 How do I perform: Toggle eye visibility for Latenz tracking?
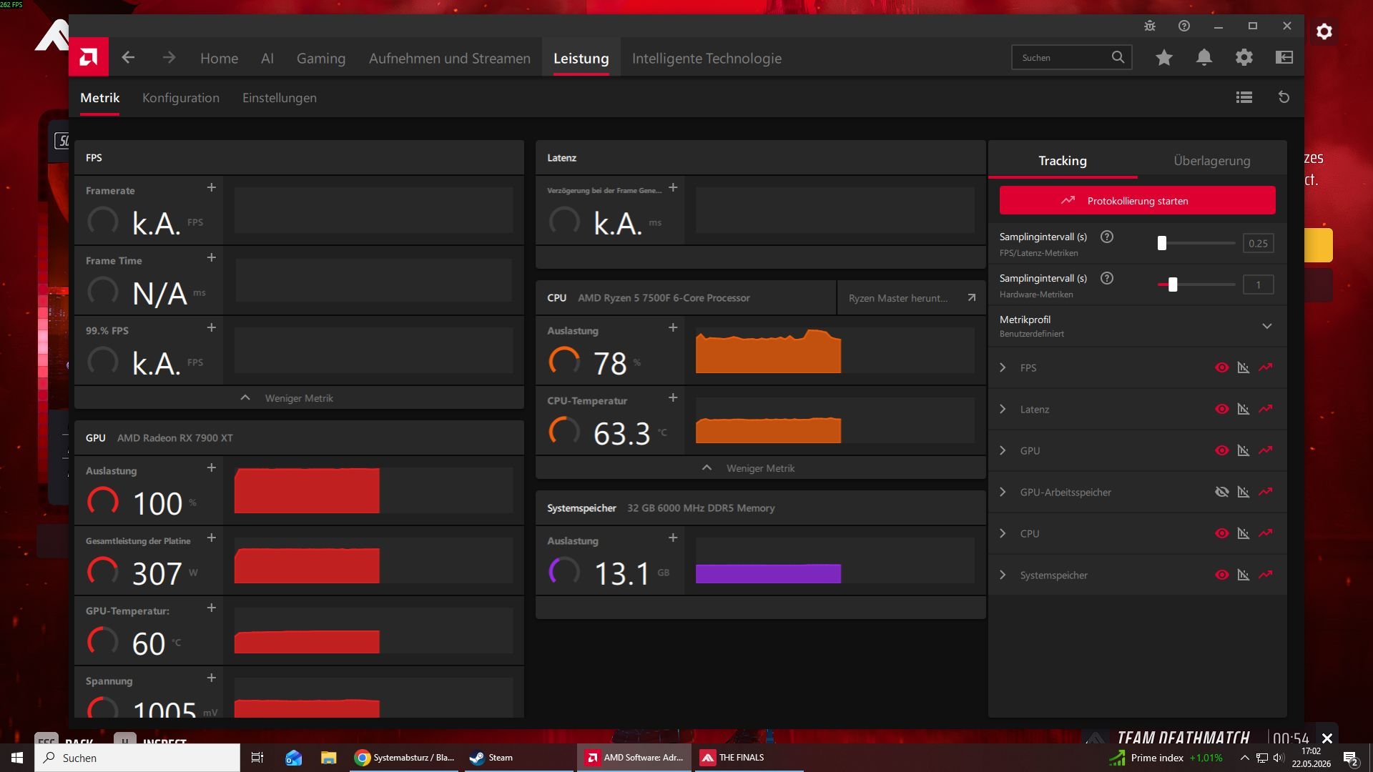pyautogui.click(x=1222, y=409)
